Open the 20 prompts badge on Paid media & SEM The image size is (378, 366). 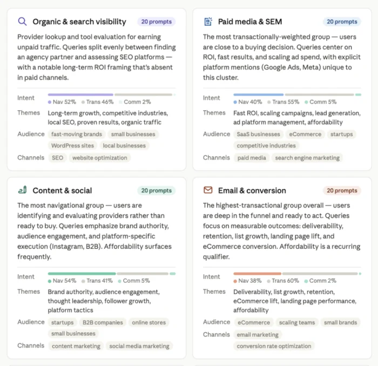(342, 22)
